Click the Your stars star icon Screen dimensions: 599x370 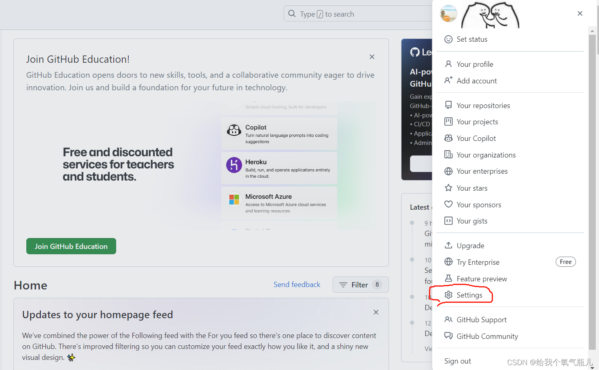pos(448,187)
